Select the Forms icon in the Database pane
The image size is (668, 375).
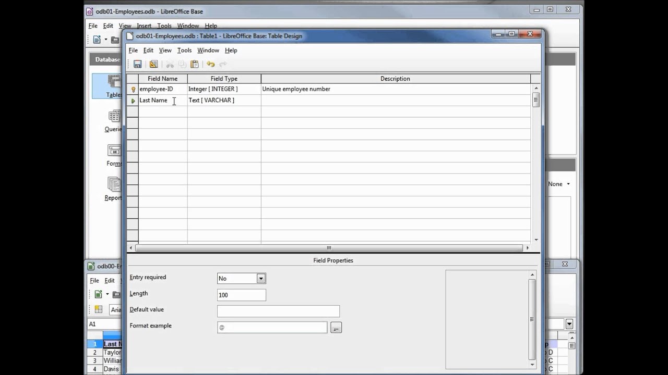(114, 155)
